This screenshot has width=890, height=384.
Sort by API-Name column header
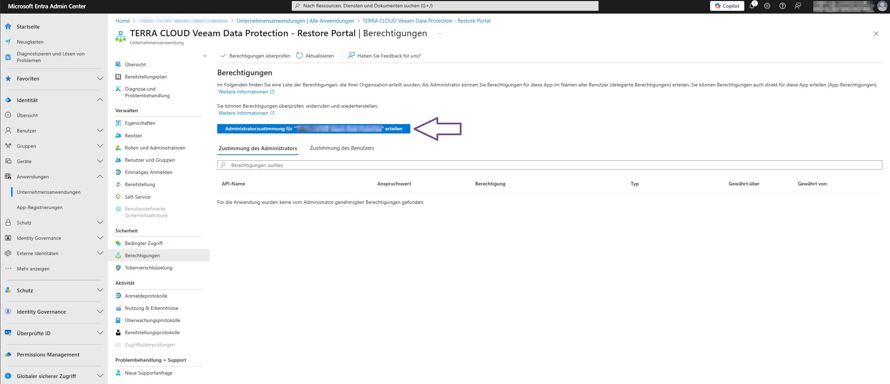(x=233, y=184)
